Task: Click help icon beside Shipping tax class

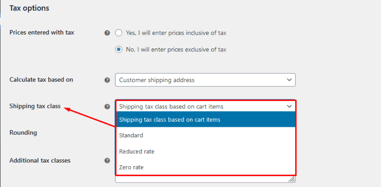Action: point(107,106)
